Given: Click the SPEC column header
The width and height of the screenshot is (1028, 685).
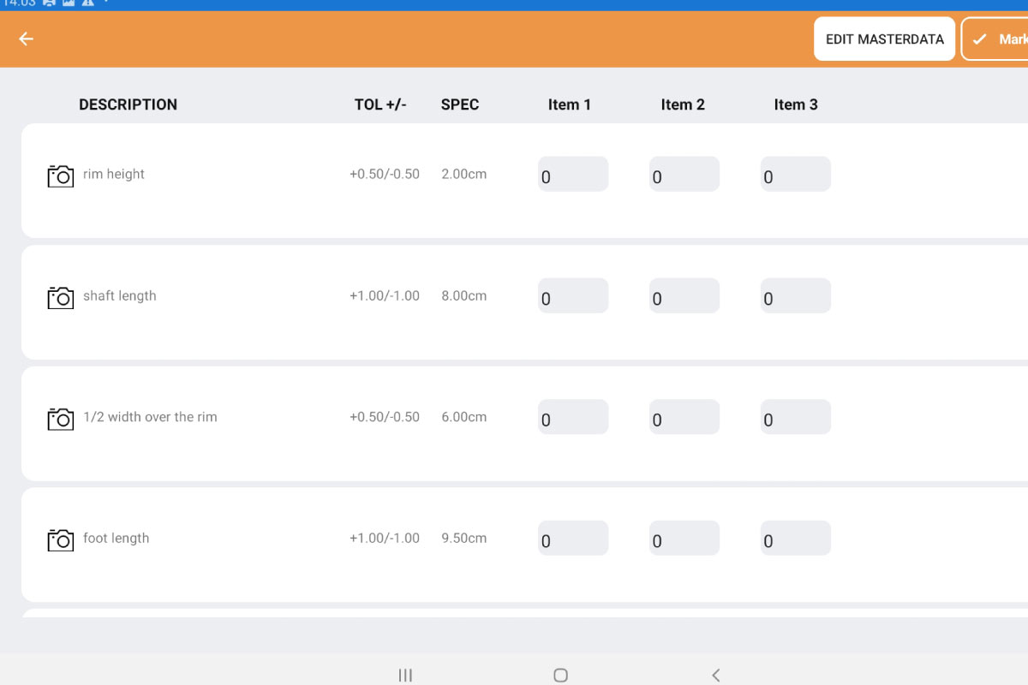Looking at the screenshot, I should pos(460,104).
